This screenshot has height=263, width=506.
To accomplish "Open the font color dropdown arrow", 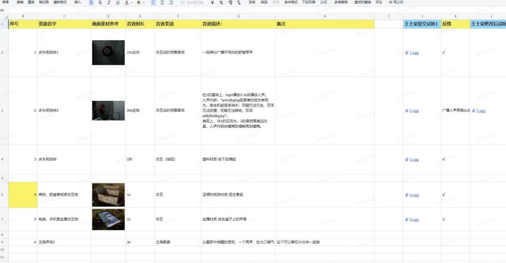I will (132, 3).
